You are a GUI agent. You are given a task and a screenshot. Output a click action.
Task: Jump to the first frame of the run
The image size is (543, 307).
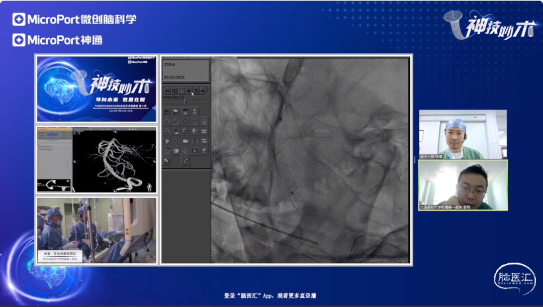(x=167, y=90)
